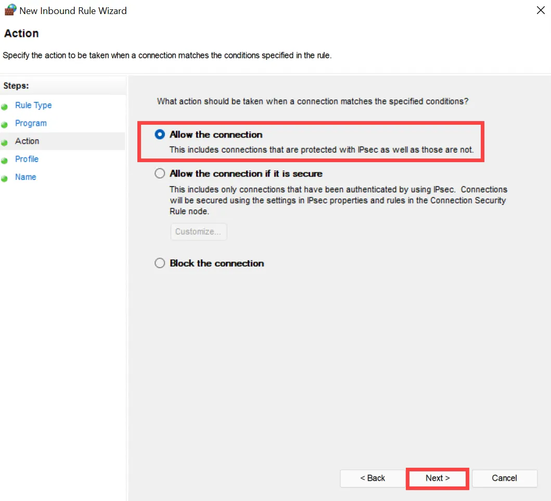Image resolution: width=551 pixels, height=501 pixels.
Task: Click the IPsec description under Allow the connection
Action: [x=322, y=150]
